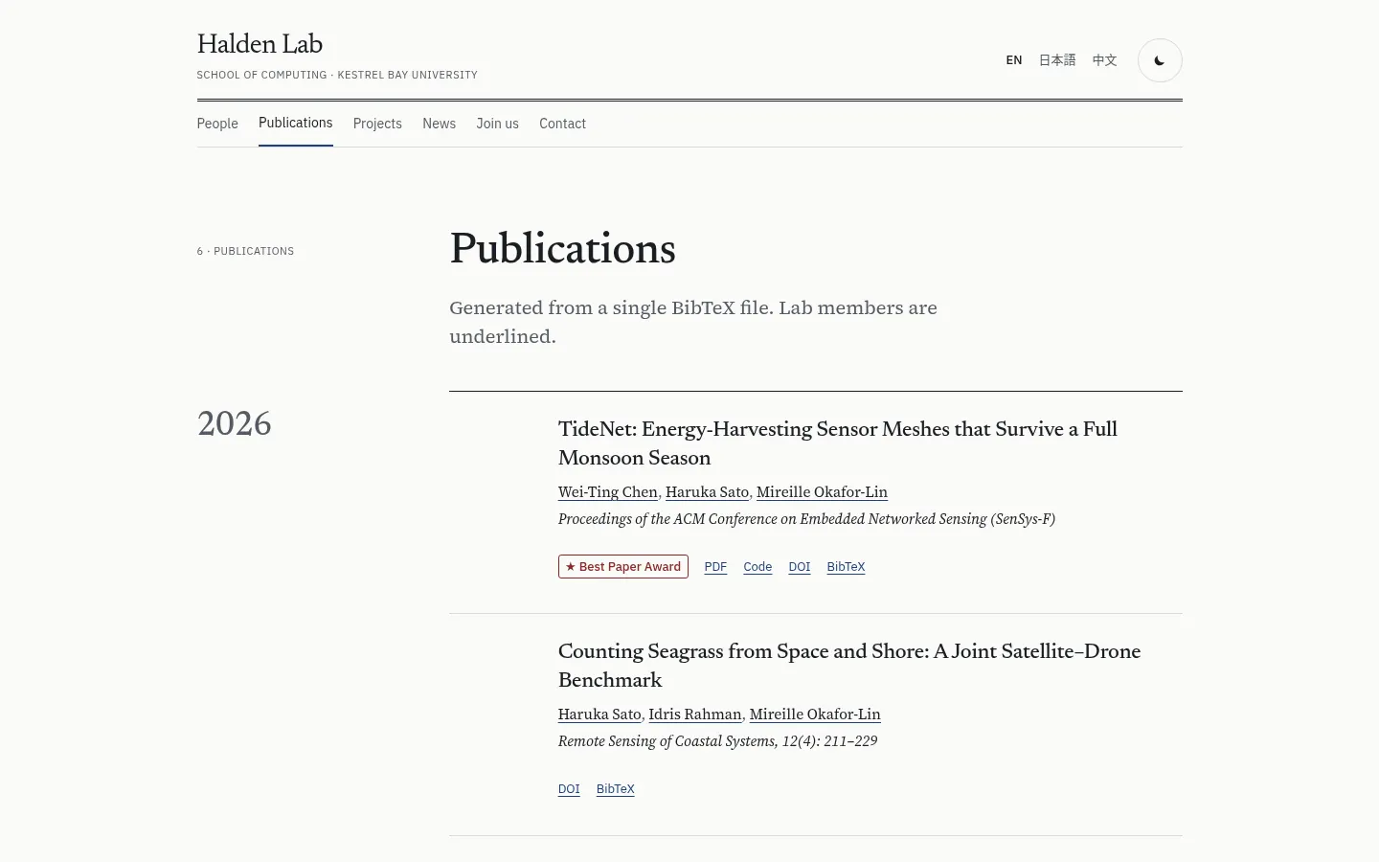The height and width of the screenshot is (862, 1379).
Task: Select the Publications tab
Action: pyautogui.click(x=296, y=123)
